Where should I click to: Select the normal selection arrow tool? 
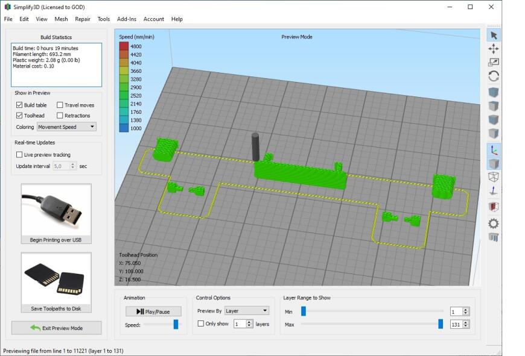(x=494, y=36)
